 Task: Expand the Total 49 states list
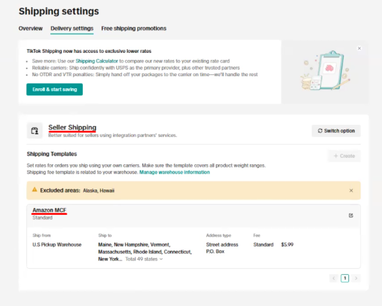point(144,259)
